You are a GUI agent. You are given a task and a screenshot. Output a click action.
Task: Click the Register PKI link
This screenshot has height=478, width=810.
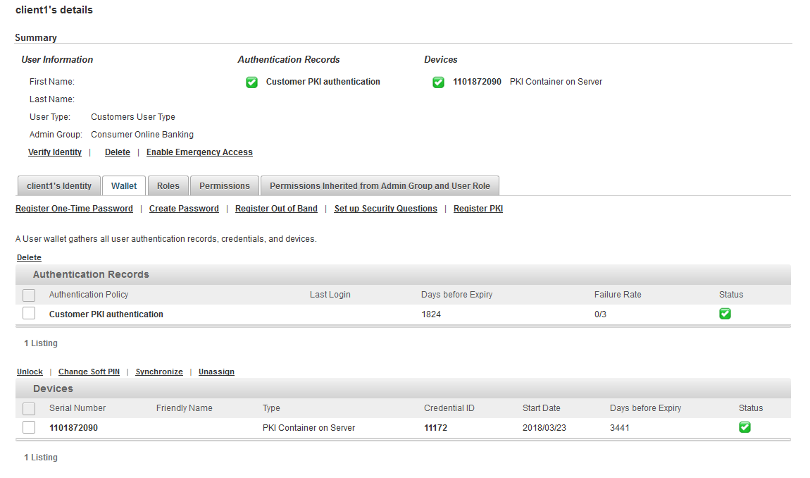pyautogui.click(x=478, y=208)
